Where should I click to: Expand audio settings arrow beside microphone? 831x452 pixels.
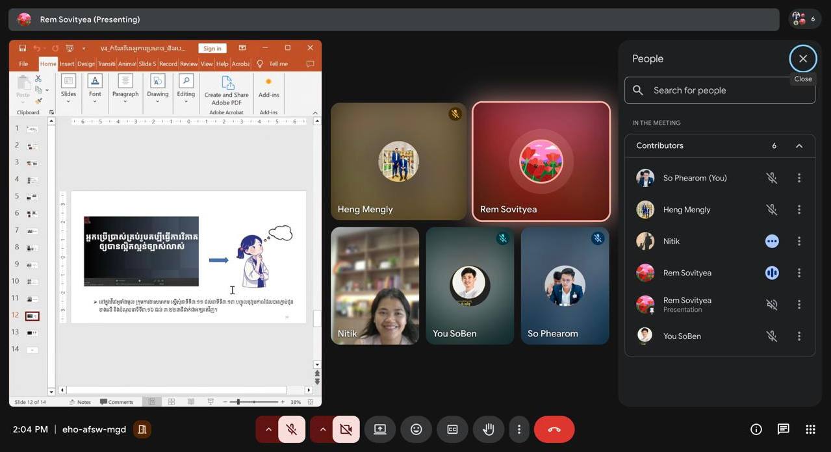[268, 429]
